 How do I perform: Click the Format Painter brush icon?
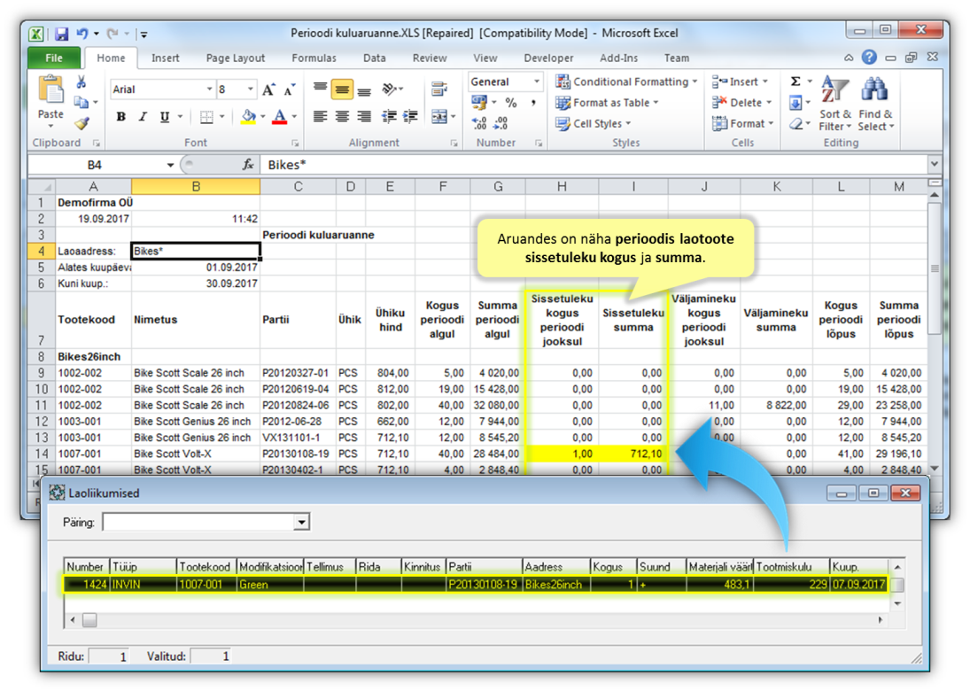pyautogui.click(x=81, y=123)
